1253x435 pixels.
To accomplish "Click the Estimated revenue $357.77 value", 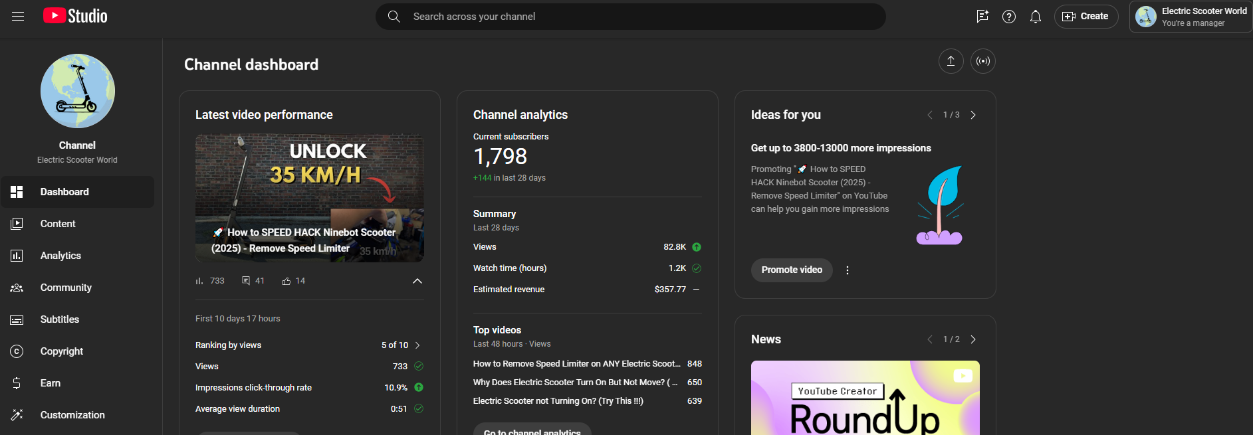I will [670, 290].
